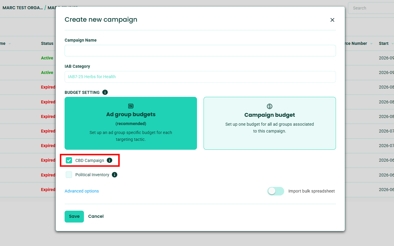394x246 pixels.
Task: Open Advanced options link
Action: [x=82, y=191]
